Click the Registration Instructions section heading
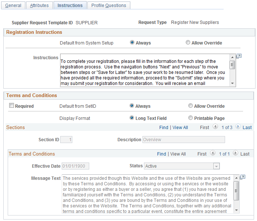Viewport: 257px width, 221px height. pos(34,32)
